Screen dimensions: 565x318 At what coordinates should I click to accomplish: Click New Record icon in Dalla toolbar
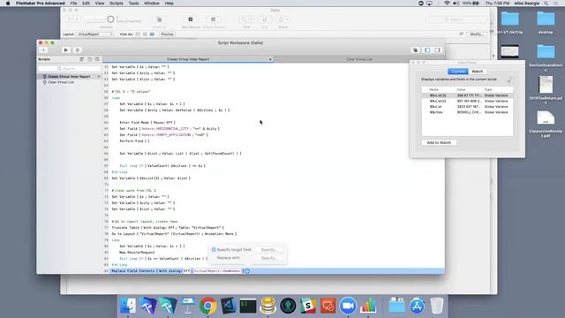tap(191, 19)
